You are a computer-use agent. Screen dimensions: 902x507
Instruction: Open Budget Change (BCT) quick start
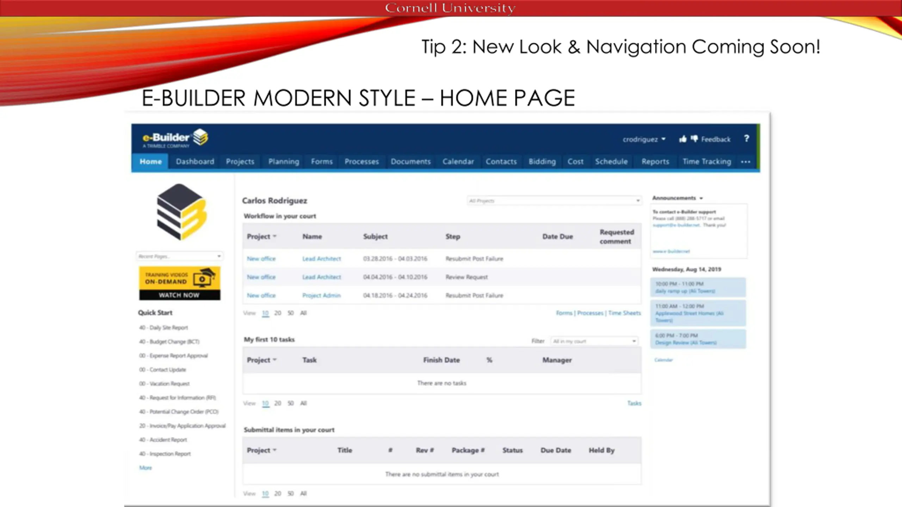point(169,342)
